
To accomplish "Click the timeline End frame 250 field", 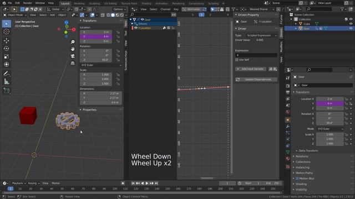I will pyautogui.click(x=272, y=183).
